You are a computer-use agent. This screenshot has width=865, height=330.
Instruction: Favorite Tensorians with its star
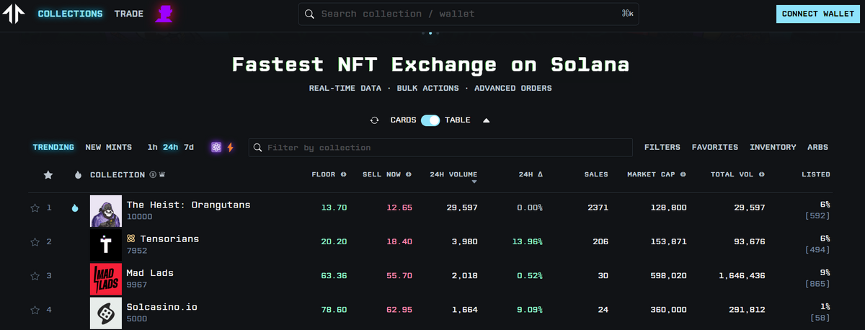click(35, 242)
